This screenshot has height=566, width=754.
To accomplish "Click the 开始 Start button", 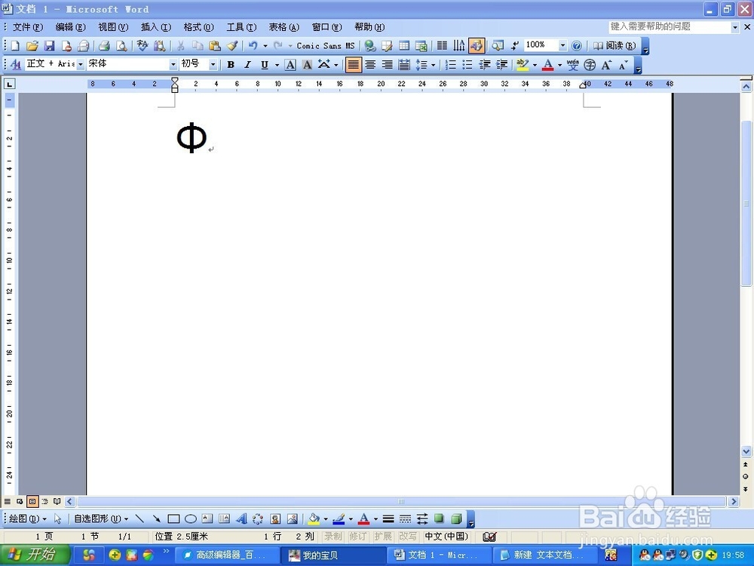I will 35,555.
